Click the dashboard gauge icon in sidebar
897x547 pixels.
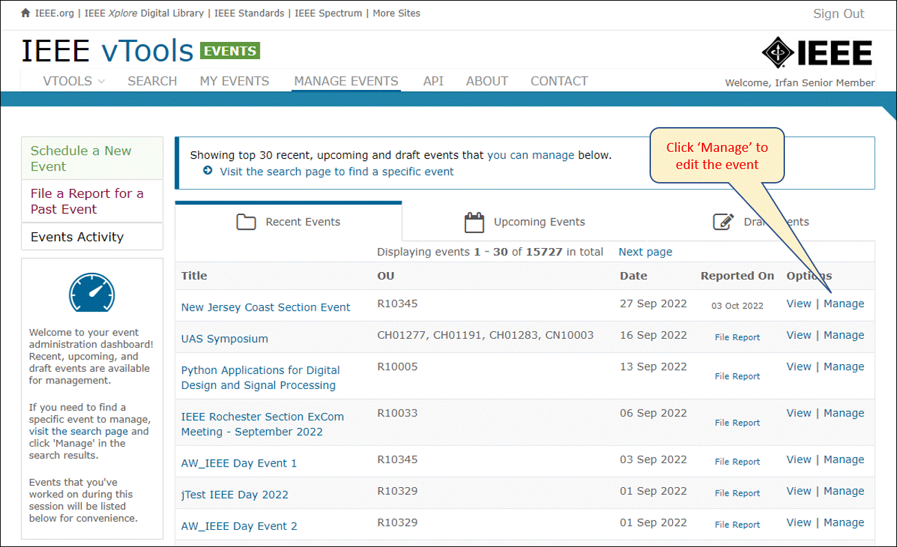pos(91,293)
